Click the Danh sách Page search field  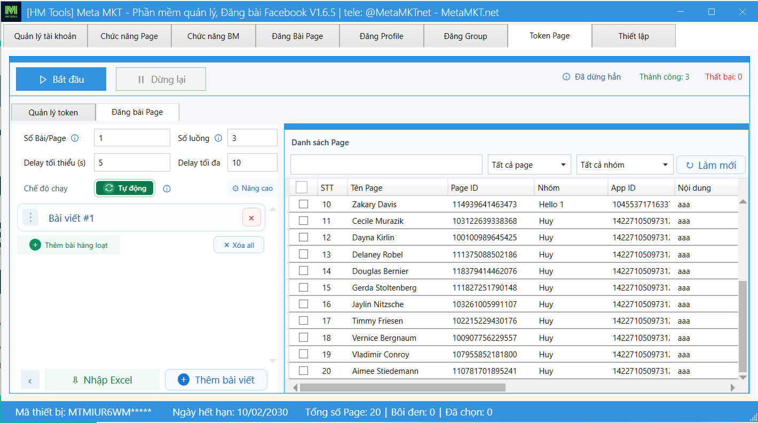[x=386, y=164]
